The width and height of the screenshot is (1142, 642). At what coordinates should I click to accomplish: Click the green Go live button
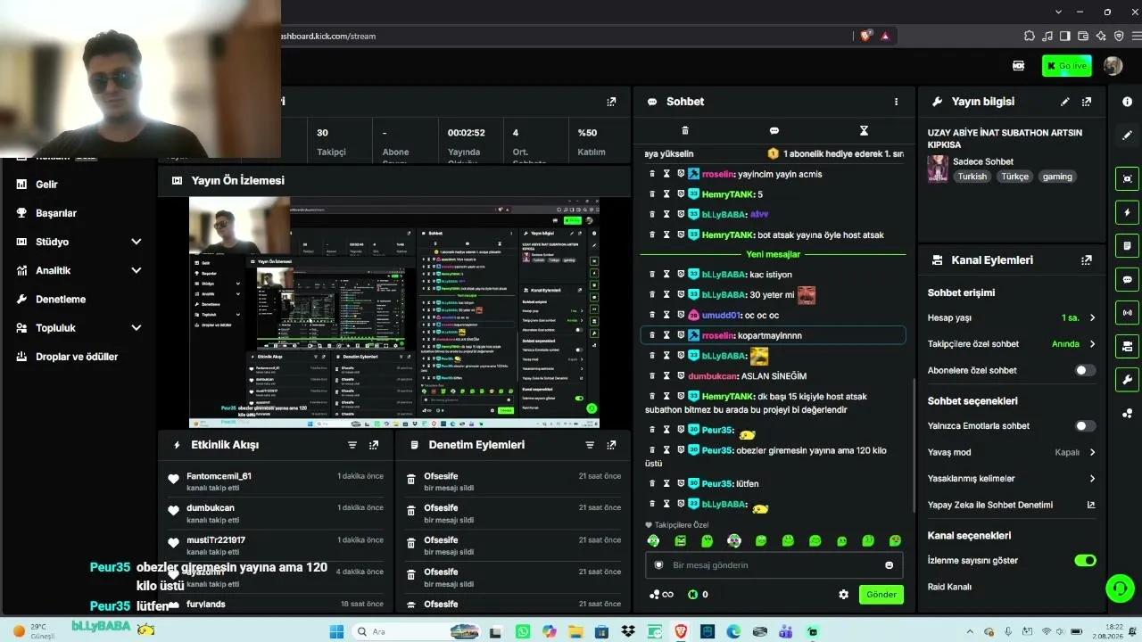tap(1066, 66)
